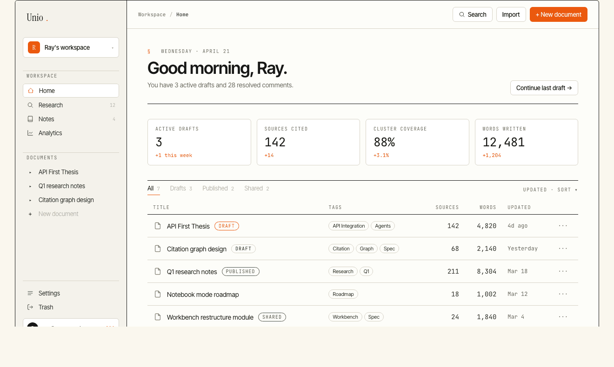614x367 pixels.
Task: Click the API Integration tag
Action: pyautogui.click(x=349, y=226)
